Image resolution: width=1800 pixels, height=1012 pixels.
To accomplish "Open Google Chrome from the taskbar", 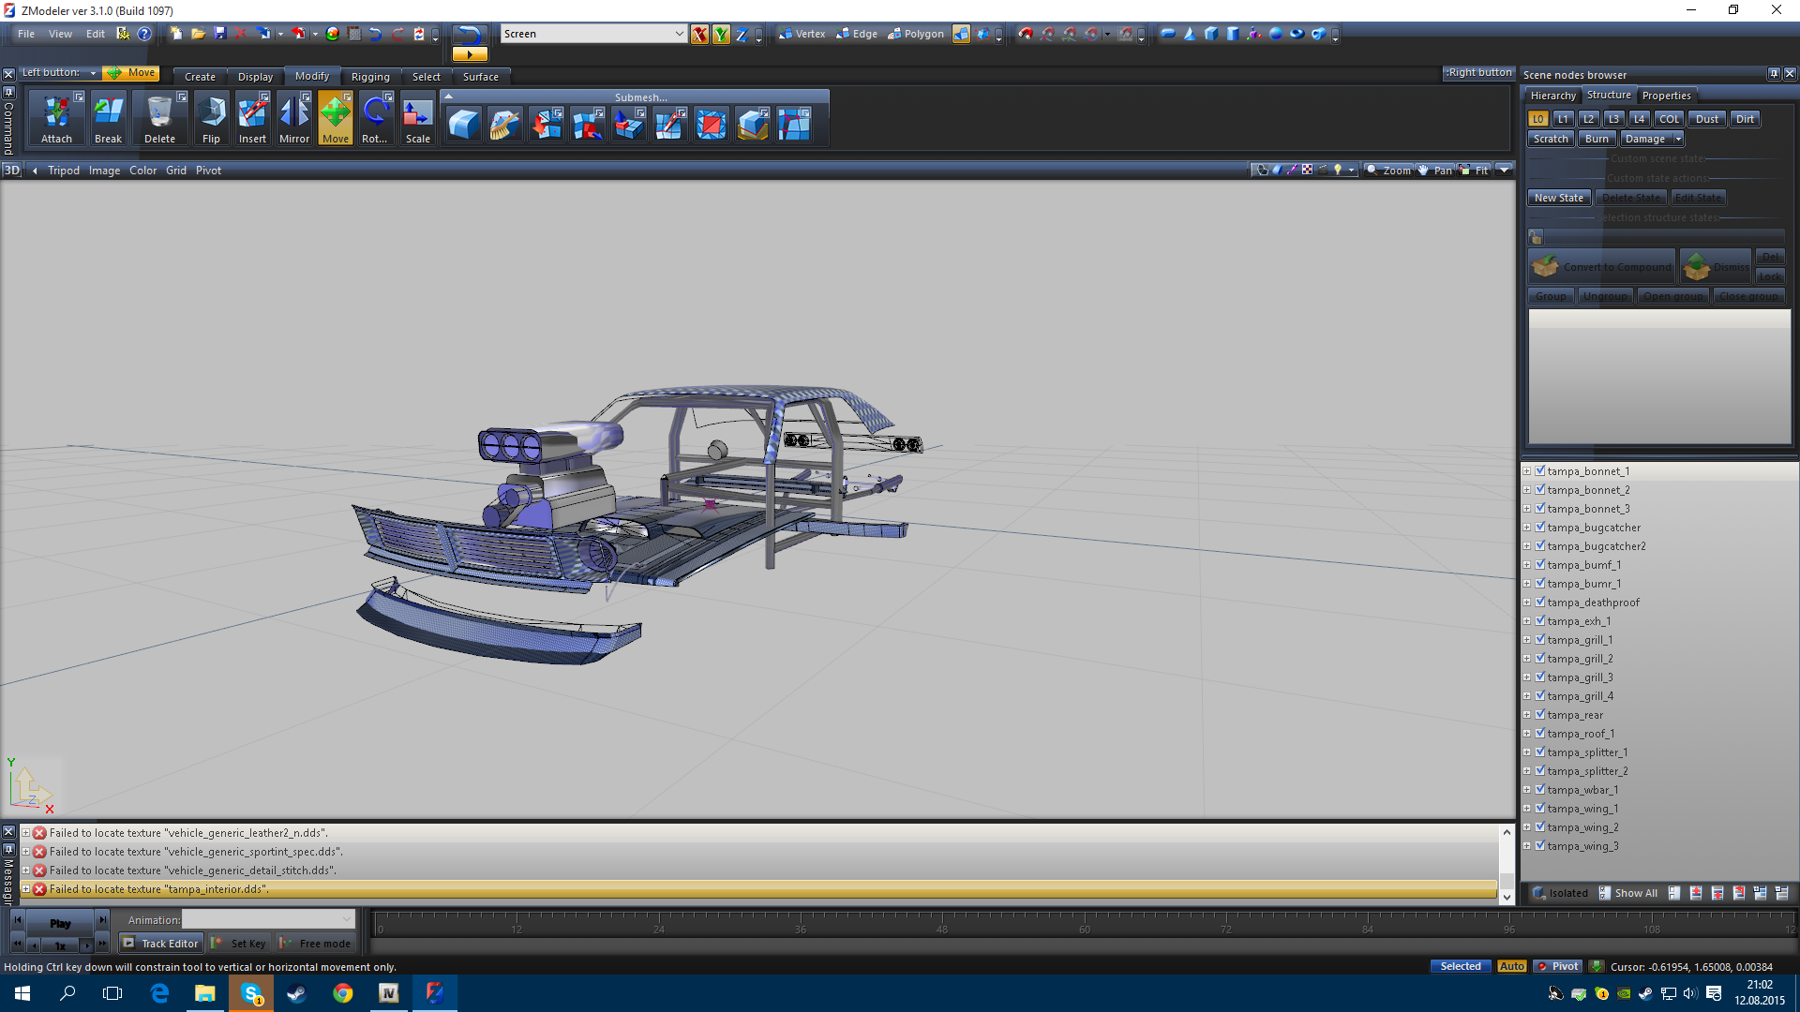I will (x=343, y=993).
